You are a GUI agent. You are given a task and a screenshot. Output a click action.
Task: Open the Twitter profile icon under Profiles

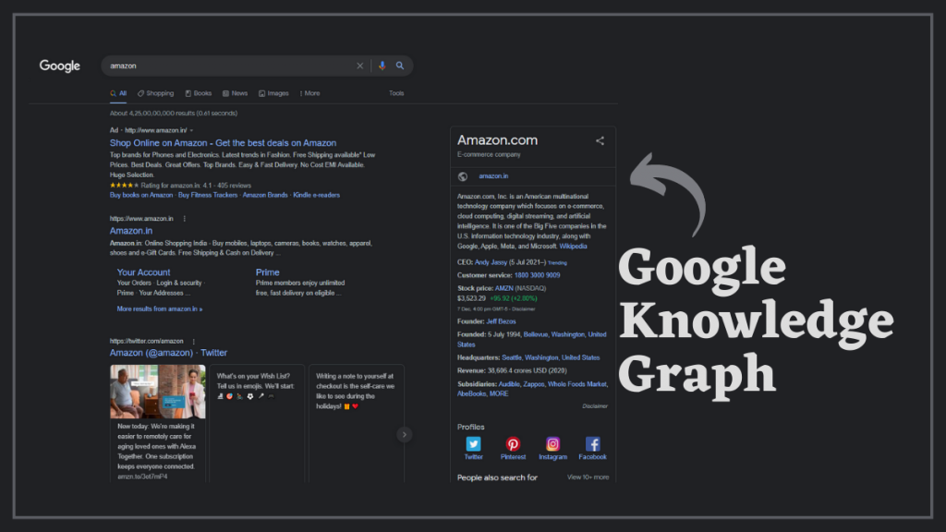474,444
